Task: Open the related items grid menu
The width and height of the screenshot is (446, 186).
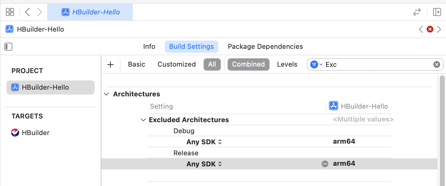Action: (10, 12)
